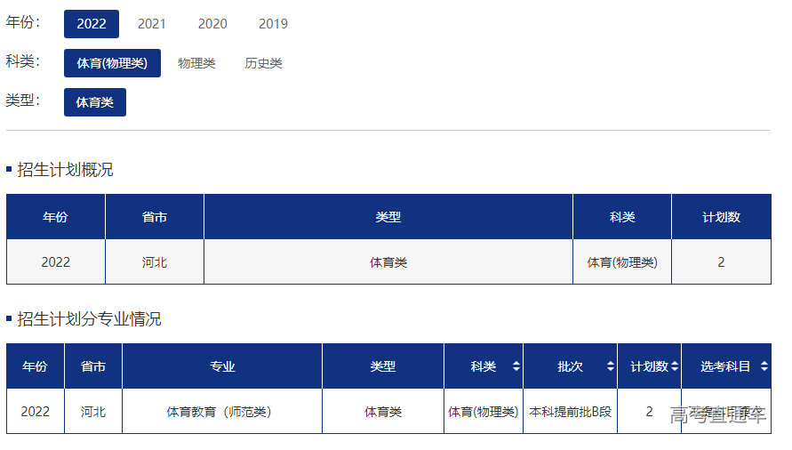The image size is (792, 450).
Task: Click the 招生计划概况 section heading
Action: click(65, 170)
